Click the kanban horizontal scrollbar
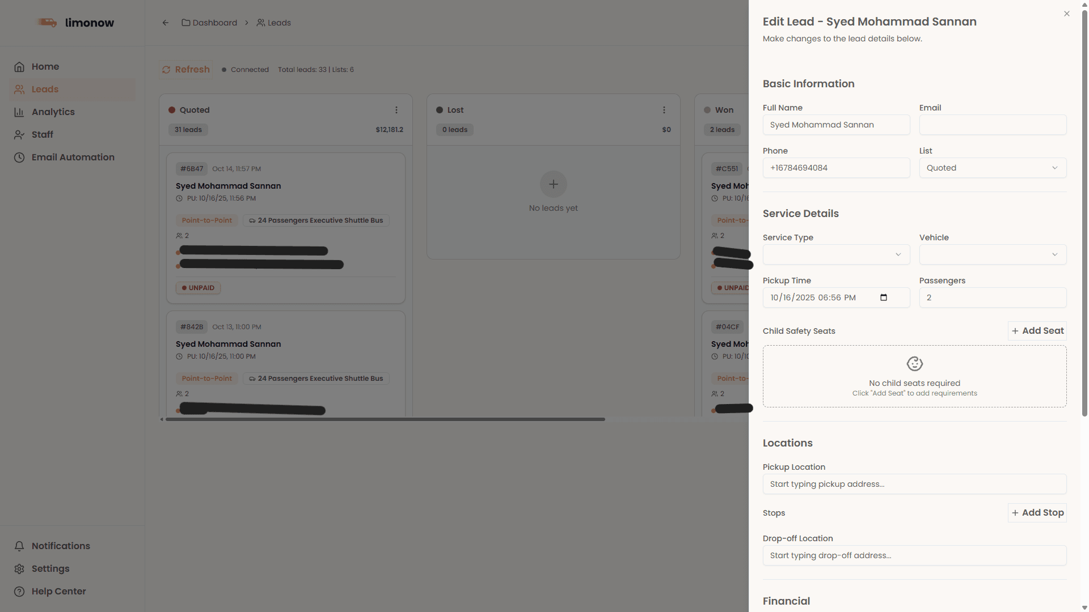The width and height of the screenshot is (1089, 612). pyautogui.click(x=385, y=419)
